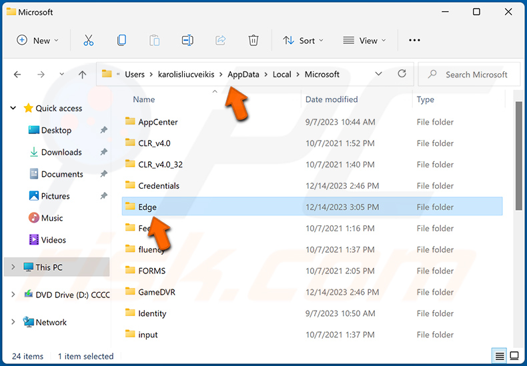The width and height of the screenshot is (527, 366).
Task: Click karolisliucveikis in breadcrumb path
Action: pyautogui.click(x=186, y=74)
